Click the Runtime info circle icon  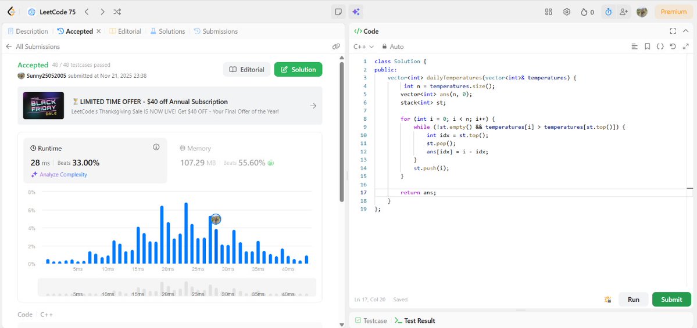click(x=156, y=147)
